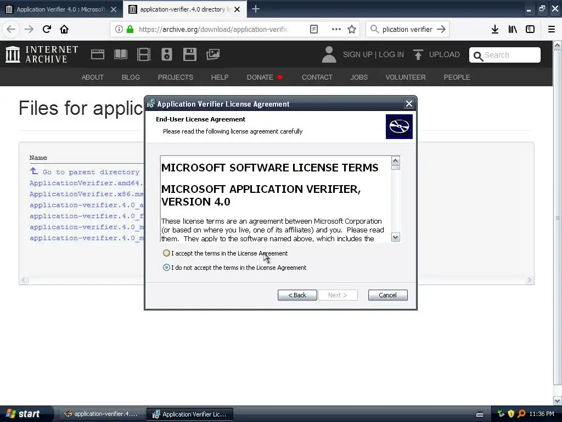Viewport: 562px width, 422px height.
Task: Click the archive.org URL address field
Action: (x=213, y=29)
